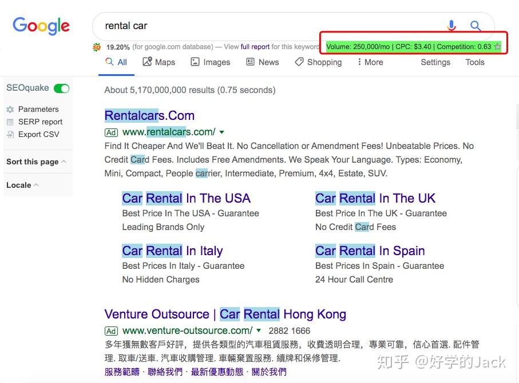Click the SEOquake logo next to 19.20%
The width and height of the screenshot is (519, 383).
96,47
